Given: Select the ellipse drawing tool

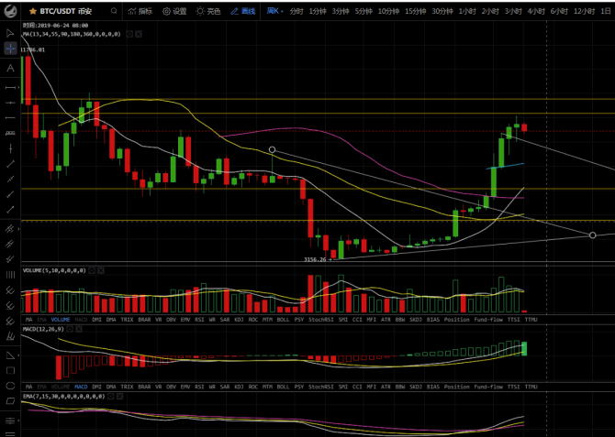Looking at the screenshot, I should (10, 386).
